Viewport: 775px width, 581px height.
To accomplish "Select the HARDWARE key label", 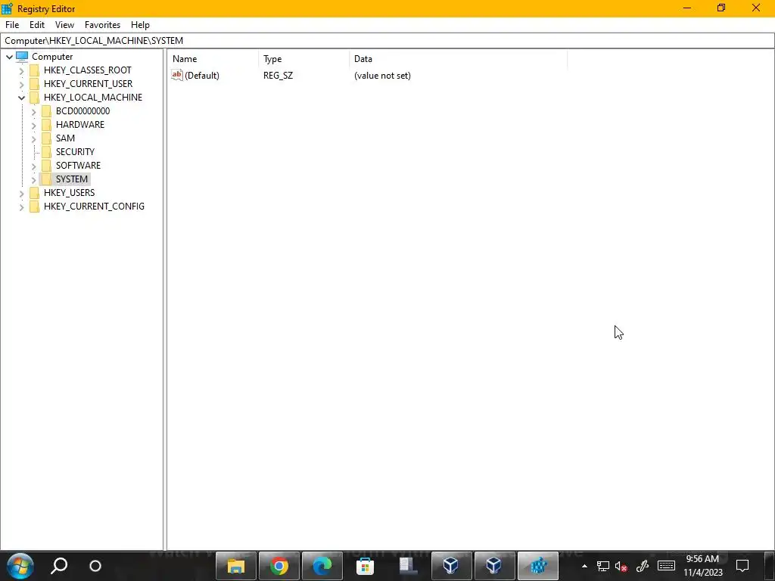I will click(x=80, y=125).
